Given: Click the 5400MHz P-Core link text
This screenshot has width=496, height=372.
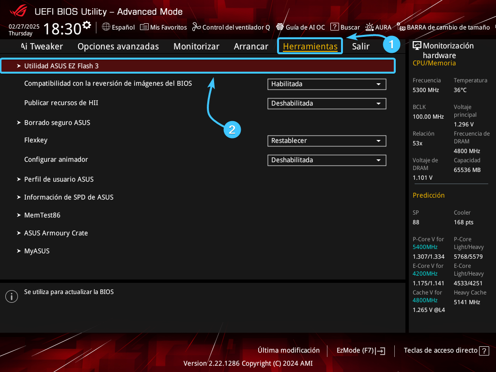Looking at the screenshot, I should point(425,247).
